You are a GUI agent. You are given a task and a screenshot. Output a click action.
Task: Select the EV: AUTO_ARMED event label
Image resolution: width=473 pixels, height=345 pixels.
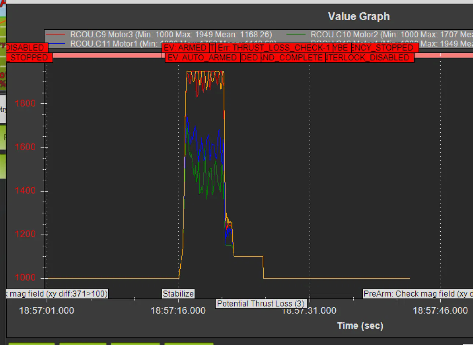pos(203,58)
